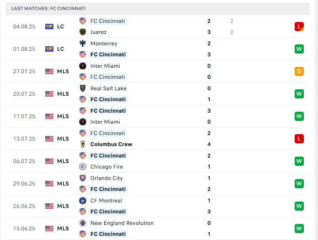This screenshot has width=318, height=240.
Task: Click the green W badge for Monterrey match
Action: pos(299,49)
